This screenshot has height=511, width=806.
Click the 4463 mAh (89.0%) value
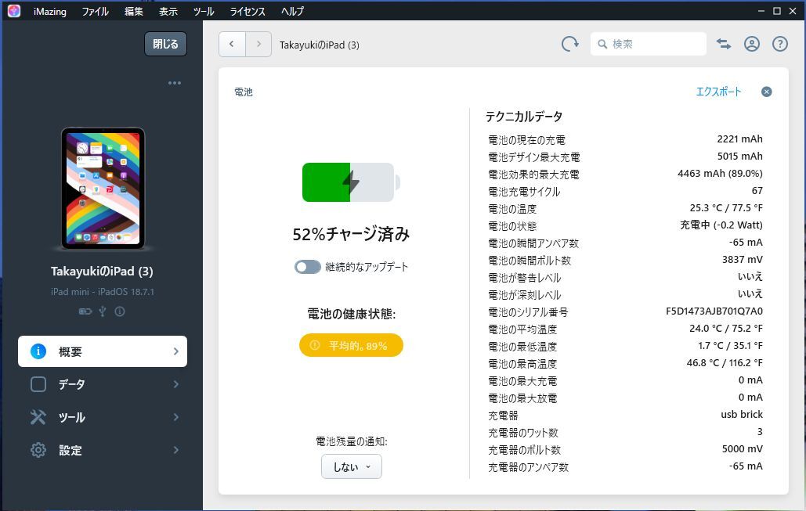pyautogui.click(x=720, y=174)
